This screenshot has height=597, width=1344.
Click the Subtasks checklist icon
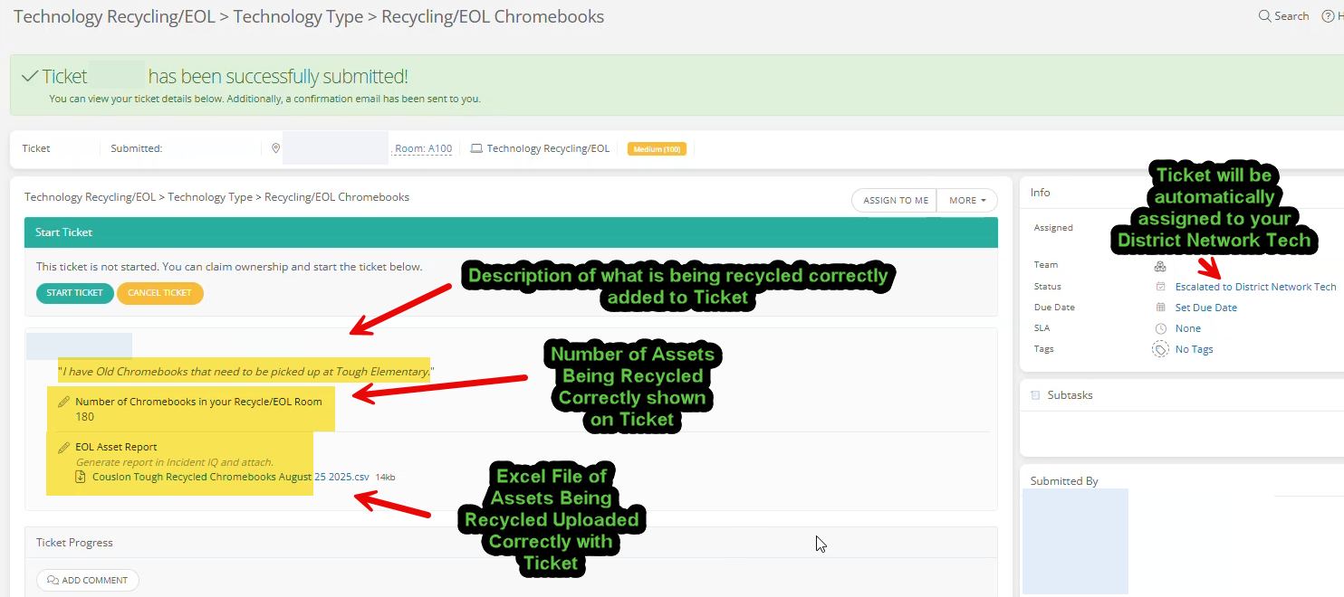tap(1035, 395)
